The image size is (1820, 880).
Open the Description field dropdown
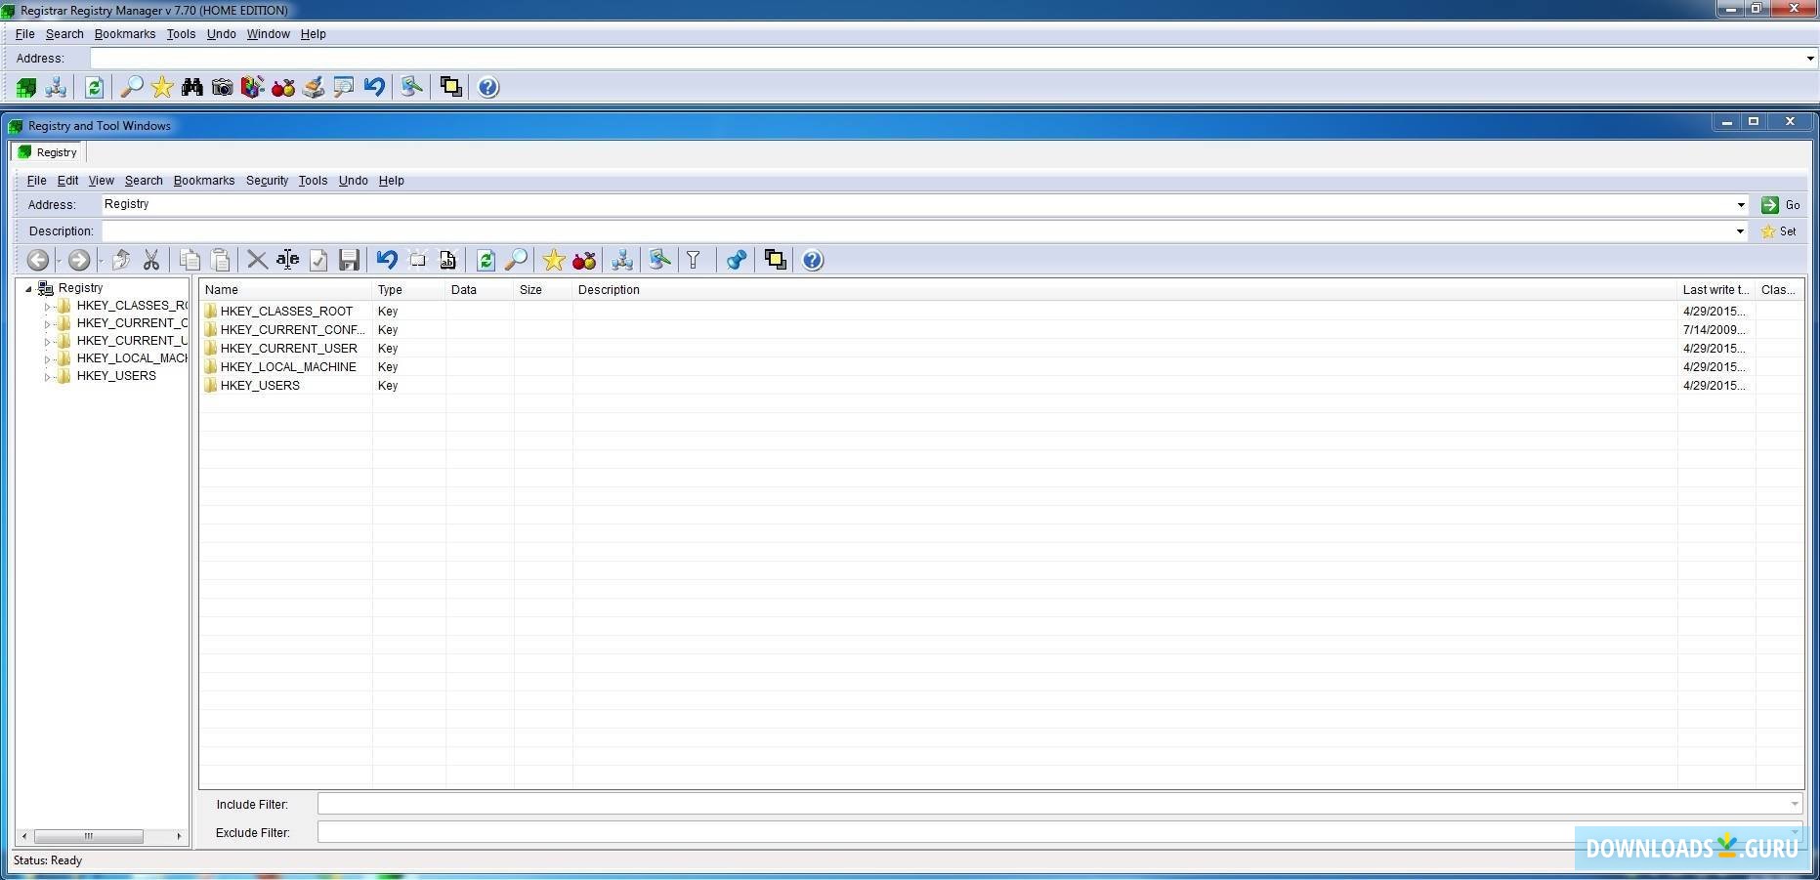[x=1740, y=231]
